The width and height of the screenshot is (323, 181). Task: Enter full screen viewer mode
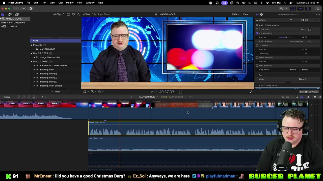[x=251, y=92]
